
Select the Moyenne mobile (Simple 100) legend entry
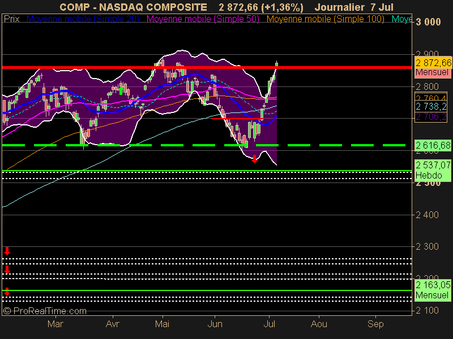click(x=325, y=19)
